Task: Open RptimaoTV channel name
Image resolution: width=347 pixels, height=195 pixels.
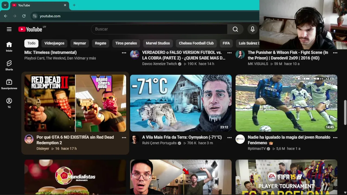Action: [x=257, y=149]
